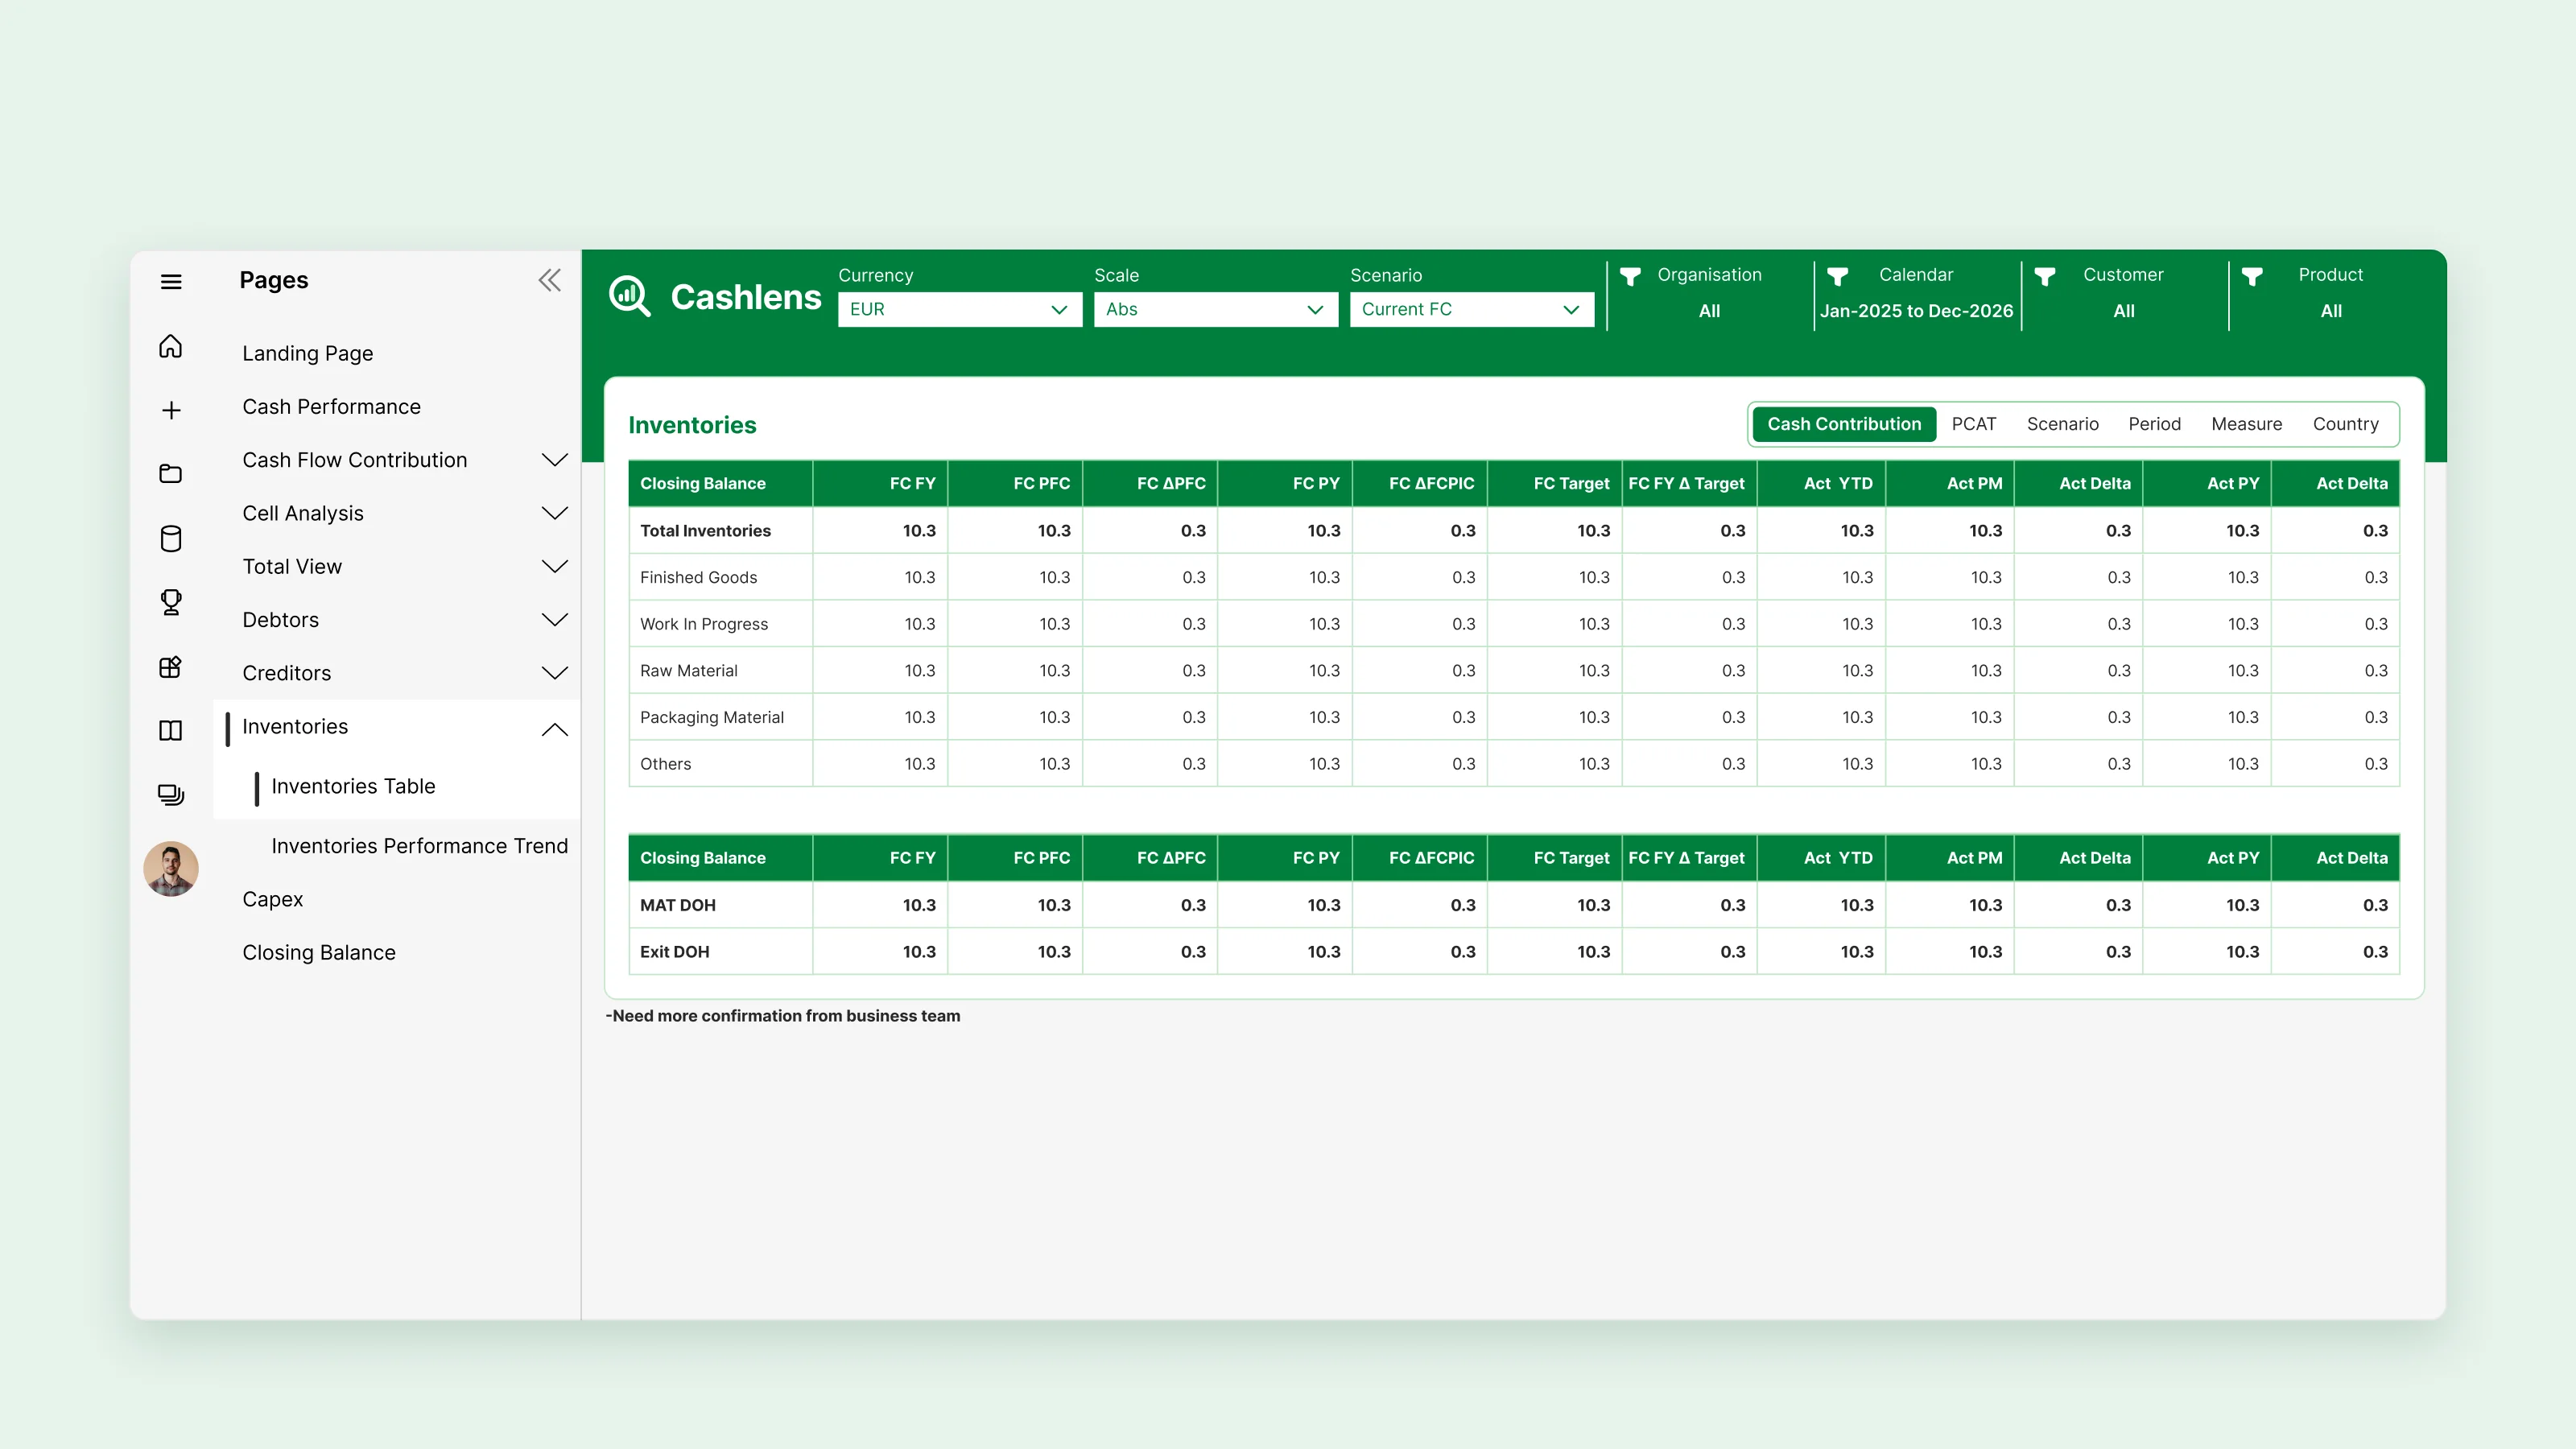The image size is (2576, 1449).
Task: Open the Capex page
Action: (272, 899)
